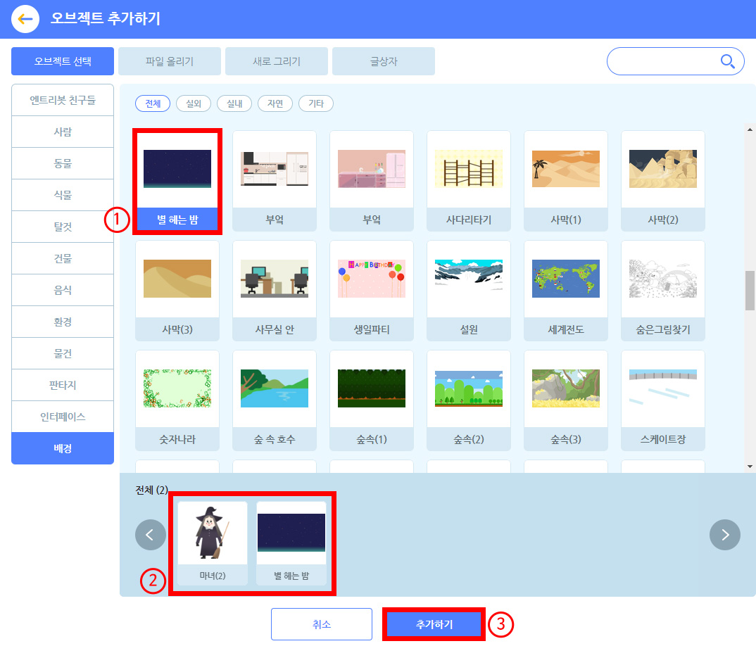
Task: Select the 스케이트장 background
Action: pos(663,400)
